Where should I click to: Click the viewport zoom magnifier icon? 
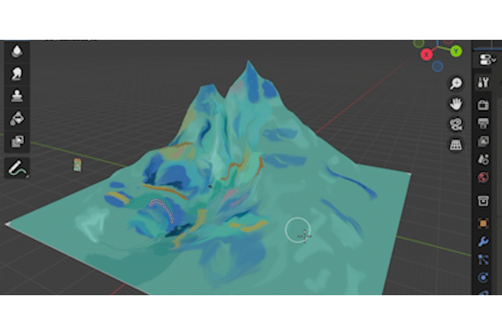click(455, 83)
